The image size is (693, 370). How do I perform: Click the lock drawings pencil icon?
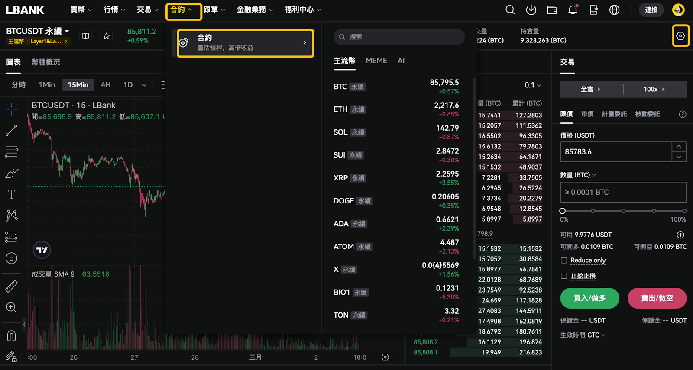[12, 356]
